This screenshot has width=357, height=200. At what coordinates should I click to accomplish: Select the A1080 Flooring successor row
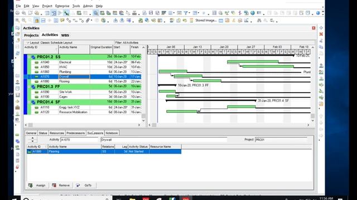click(x=104, y=152)
